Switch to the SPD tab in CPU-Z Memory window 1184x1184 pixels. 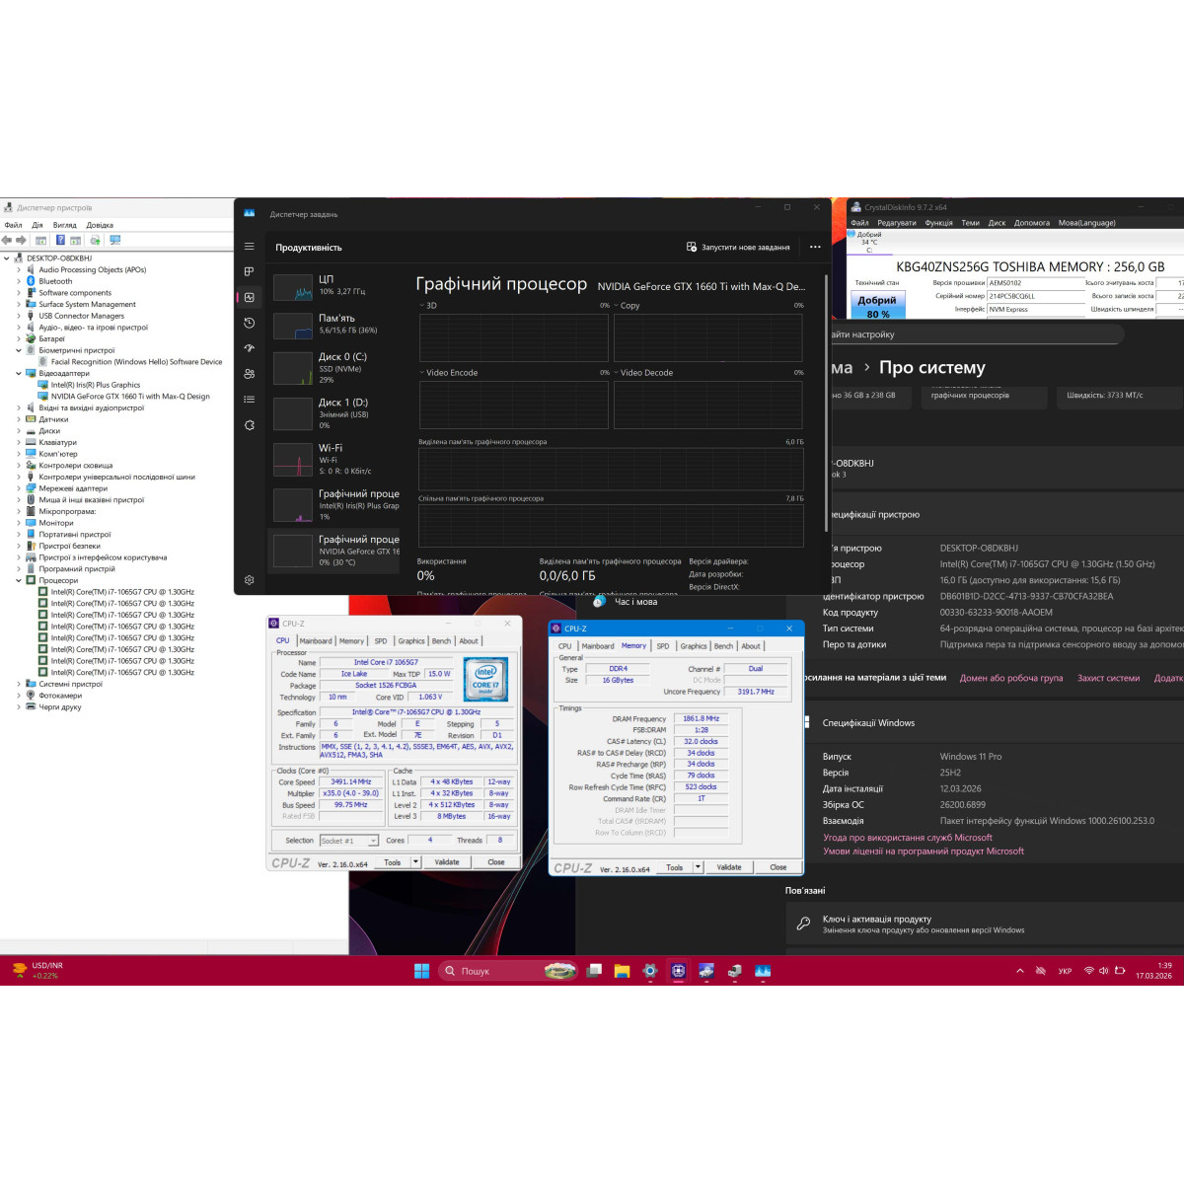663,646
